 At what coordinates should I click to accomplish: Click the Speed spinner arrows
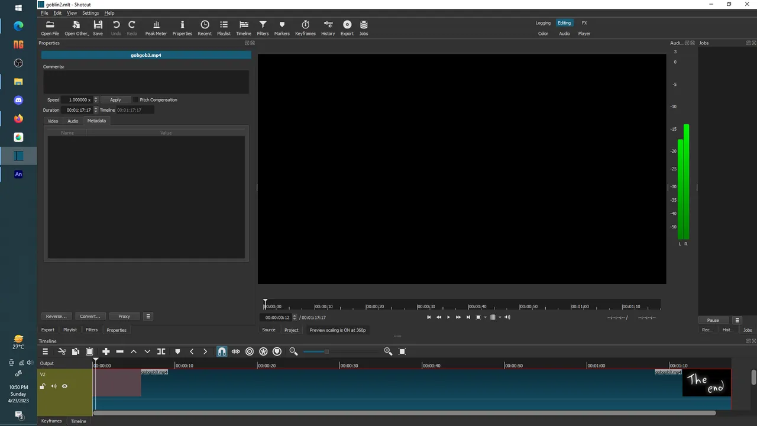[96, 100]
